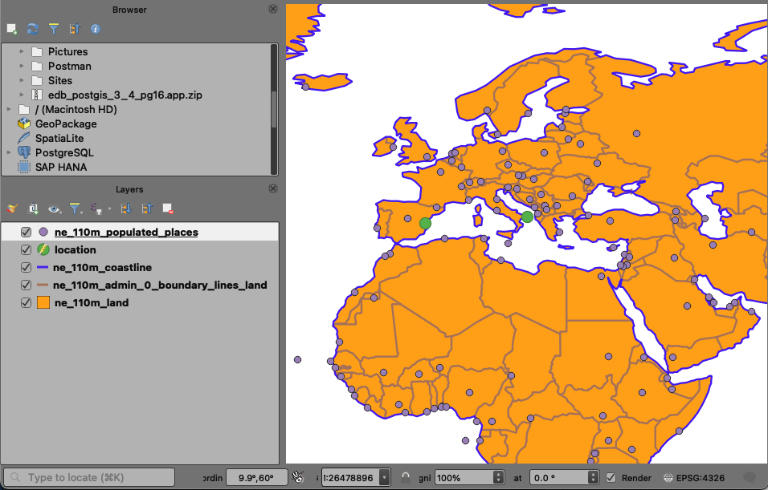Click the SAP HANA icon in Browser
768x490 pixels.
pyautogui.click(x=23, y=167)
